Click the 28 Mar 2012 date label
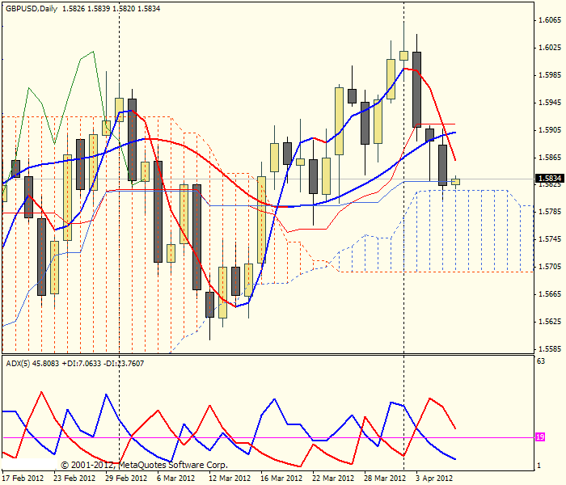This screenshot has width=566, height=485. coord(385,479)
